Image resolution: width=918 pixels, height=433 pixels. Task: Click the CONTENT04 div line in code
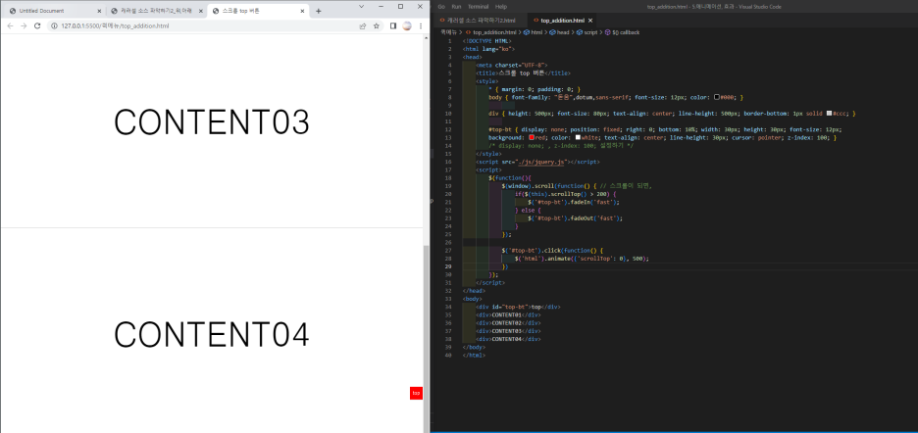pos(508,339)
